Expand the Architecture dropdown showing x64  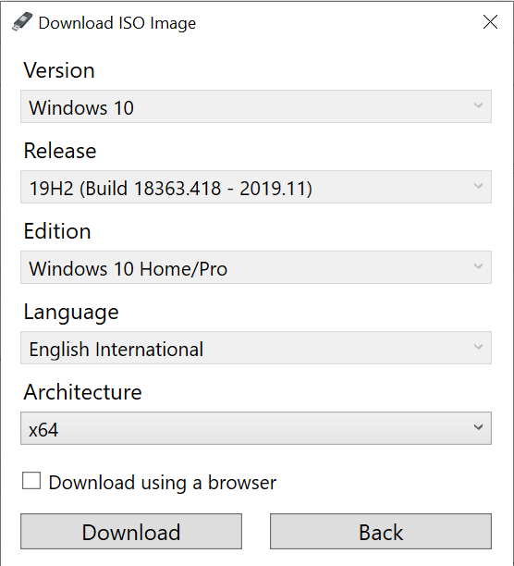coord(256,428)
